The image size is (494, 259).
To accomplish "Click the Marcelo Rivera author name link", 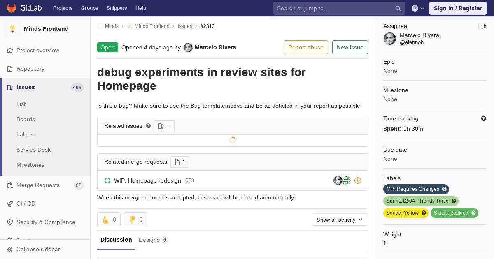I will pos(215,47).
